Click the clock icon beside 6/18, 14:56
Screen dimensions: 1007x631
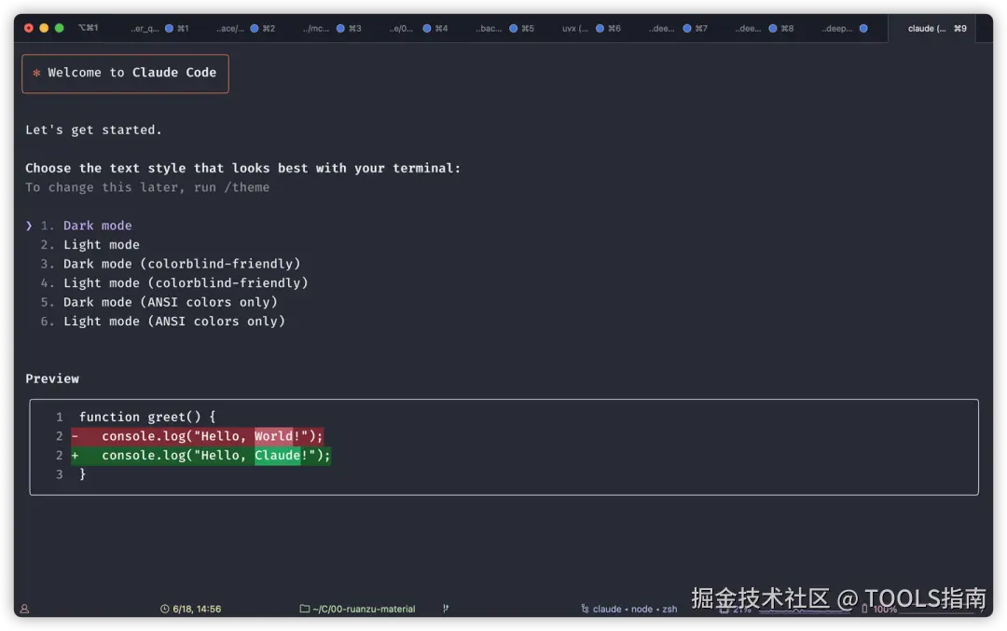(164, 609)
